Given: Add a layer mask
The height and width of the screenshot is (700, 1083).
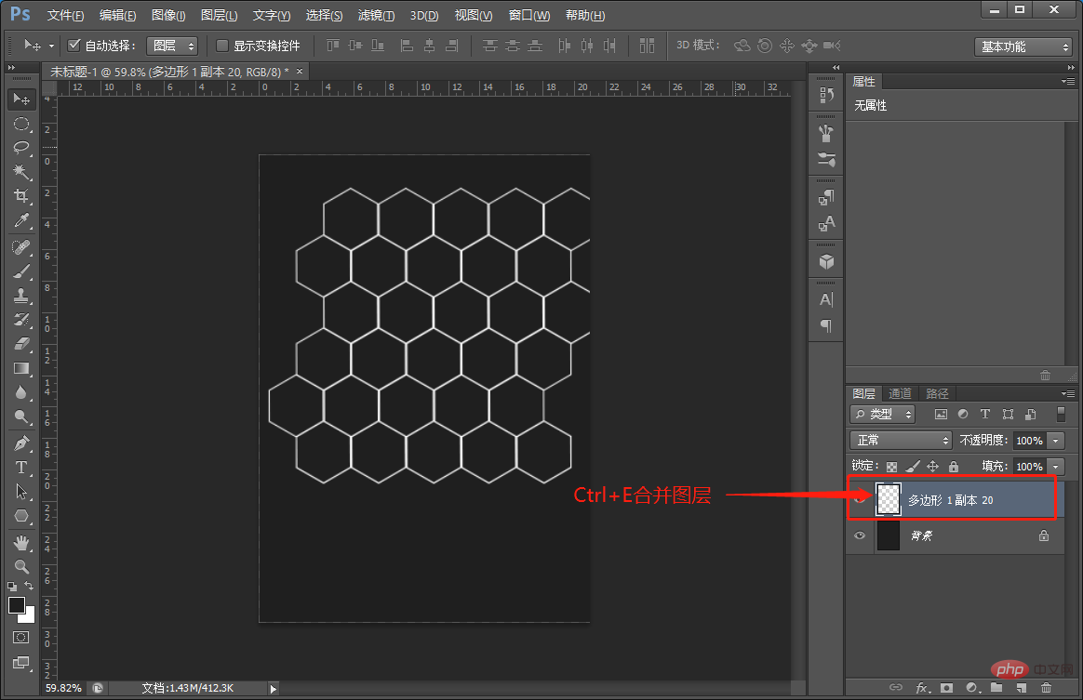Looking at the screenshot, I should click(946, 687).
